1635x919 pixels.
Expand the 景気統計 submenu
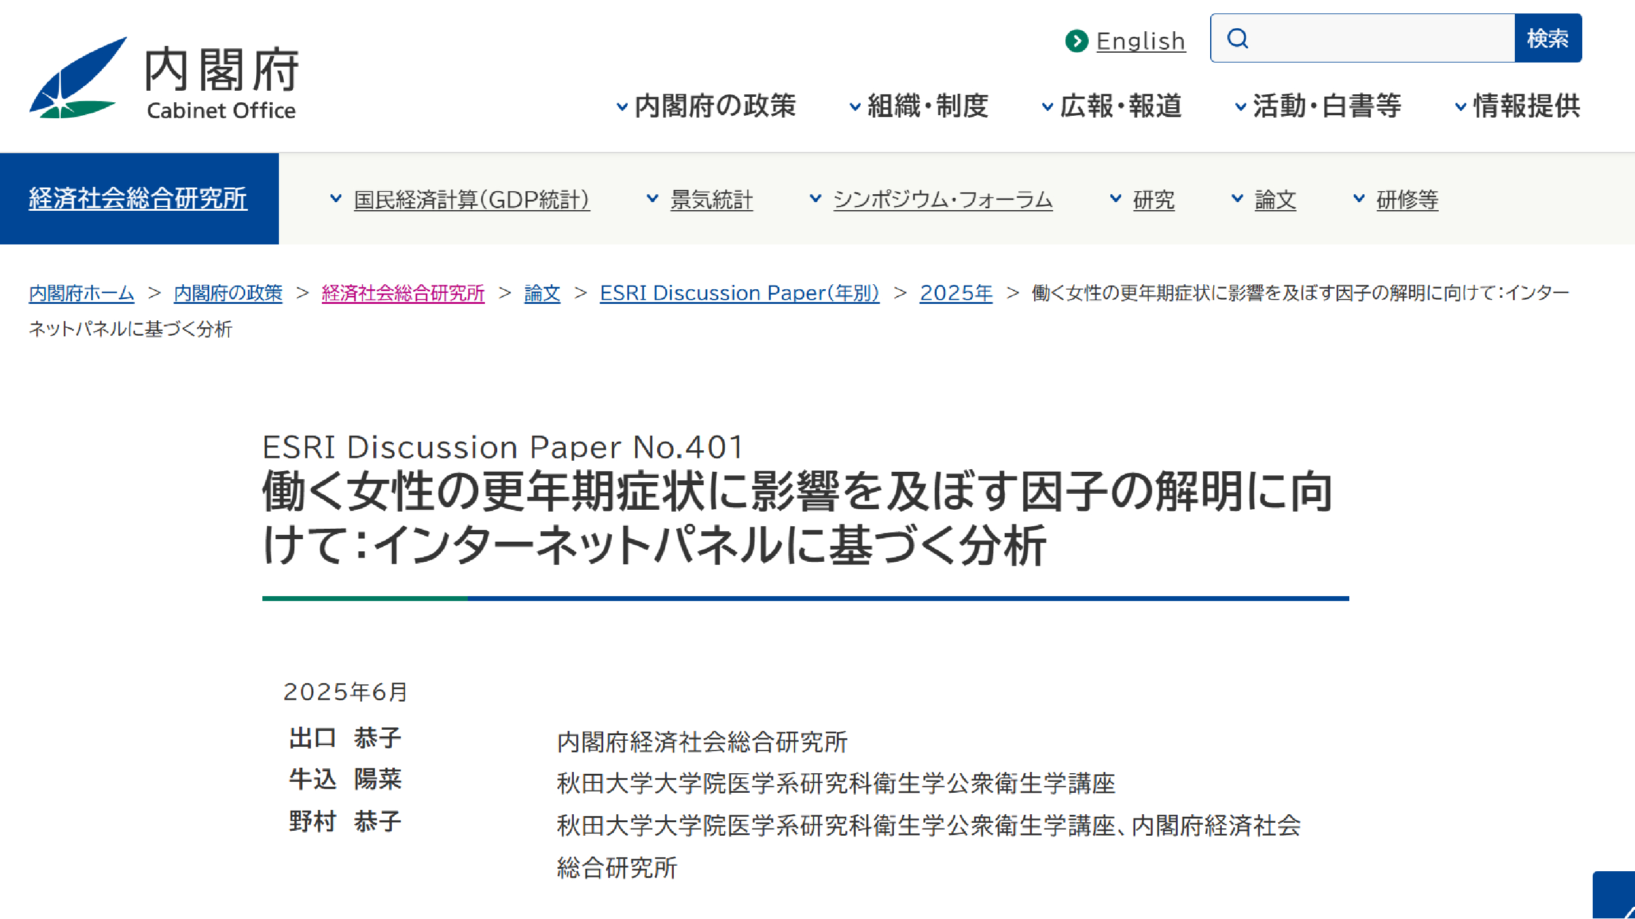tap(711, 200)
